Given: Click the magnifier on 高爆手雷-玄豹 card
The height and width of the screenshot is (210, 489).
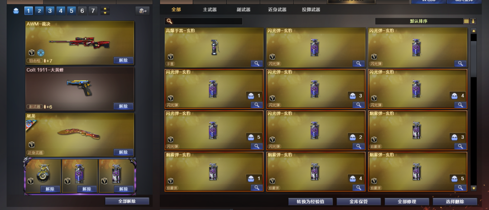Looking at the screenshot, I should (x=257, y=63).
